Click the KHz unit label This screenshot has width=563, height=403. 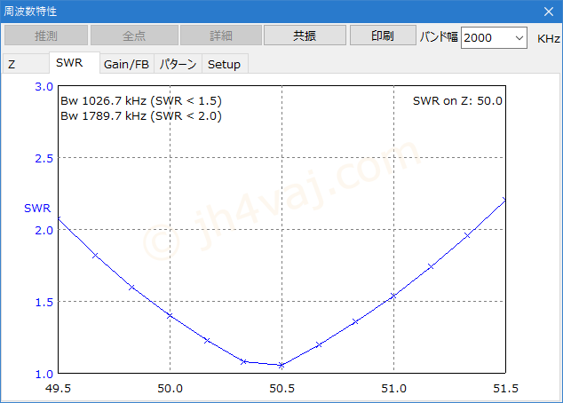548,38
